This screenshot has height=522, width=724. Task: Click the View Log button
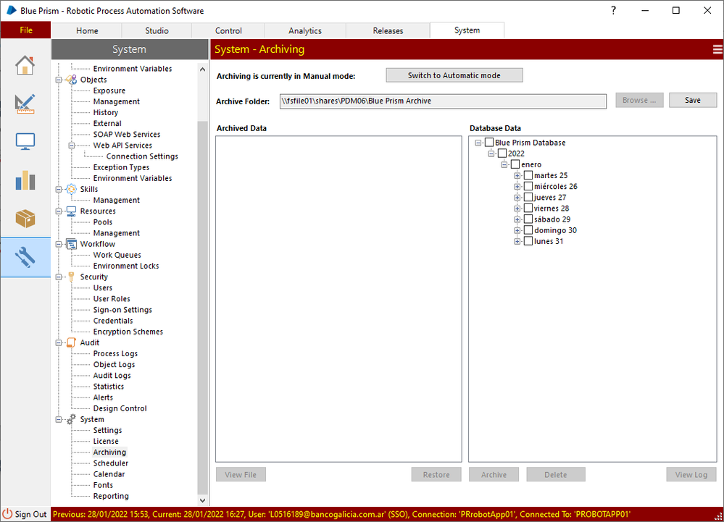tap(691, 474)
